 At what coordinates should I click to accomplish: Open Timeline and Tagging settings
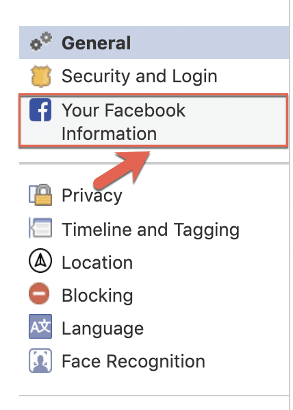[x=154, y=229]
